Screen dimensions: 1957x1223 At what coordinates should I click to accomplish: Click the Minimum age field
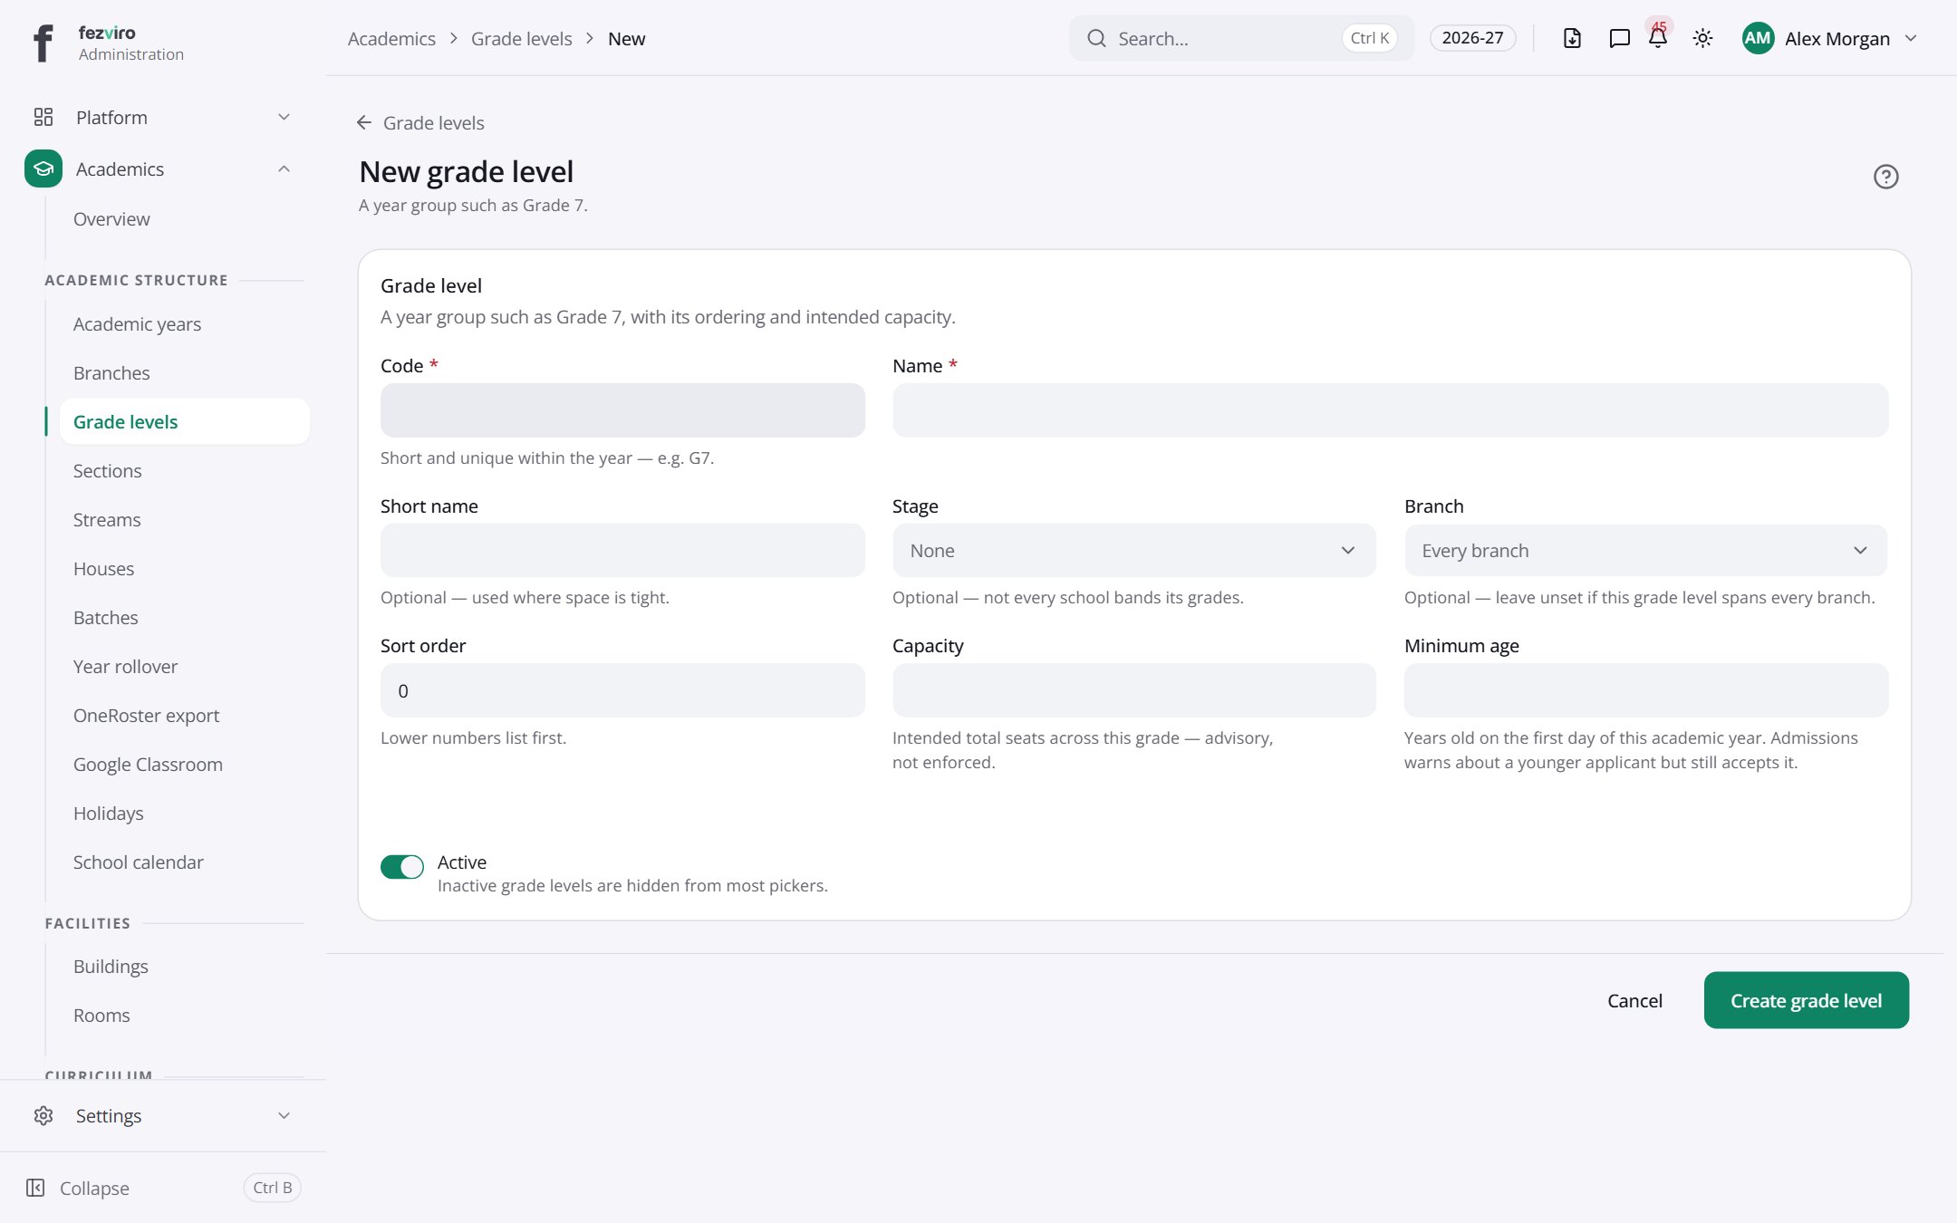1645,690
